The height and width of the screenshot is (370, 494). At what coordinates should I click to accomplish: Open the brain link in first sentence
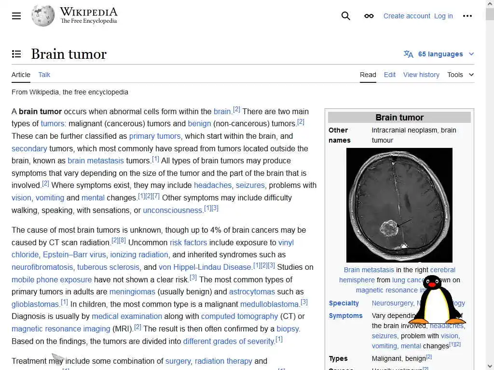pos(222,112)
